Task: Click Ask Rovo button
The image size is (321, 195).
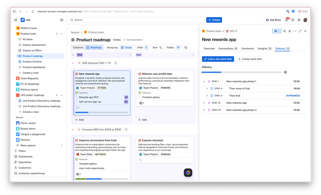Action: tap(273, 20)
